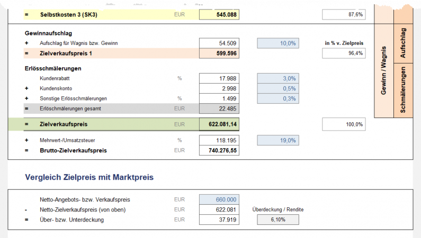Select the Mehrwertsteuer amount 118.195
This screenshot has height=238, width=421.
click(x=219, y=140)
